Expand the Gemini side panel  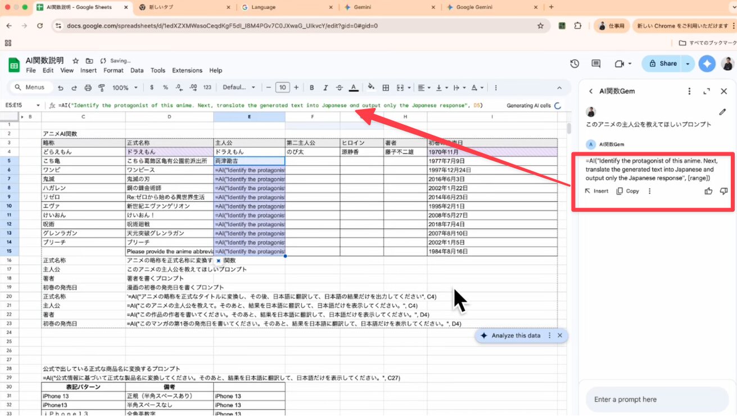tap(707, 91)
